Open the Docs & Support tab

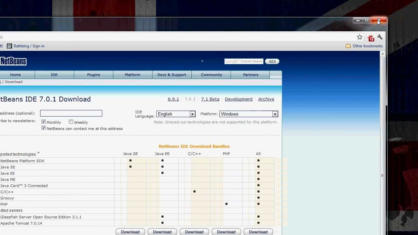pos(172,75)
